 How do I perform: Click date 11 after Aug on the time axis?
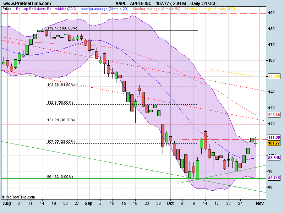coord(30,203)
